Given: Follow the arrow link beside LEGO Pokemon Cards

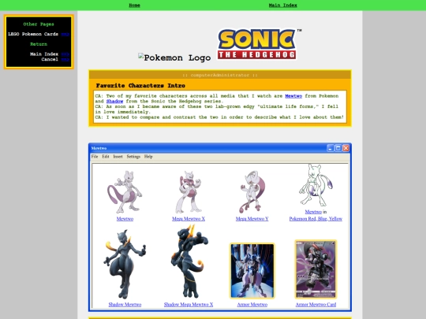Looking at the screenshot, I should [x=65, y=34].
